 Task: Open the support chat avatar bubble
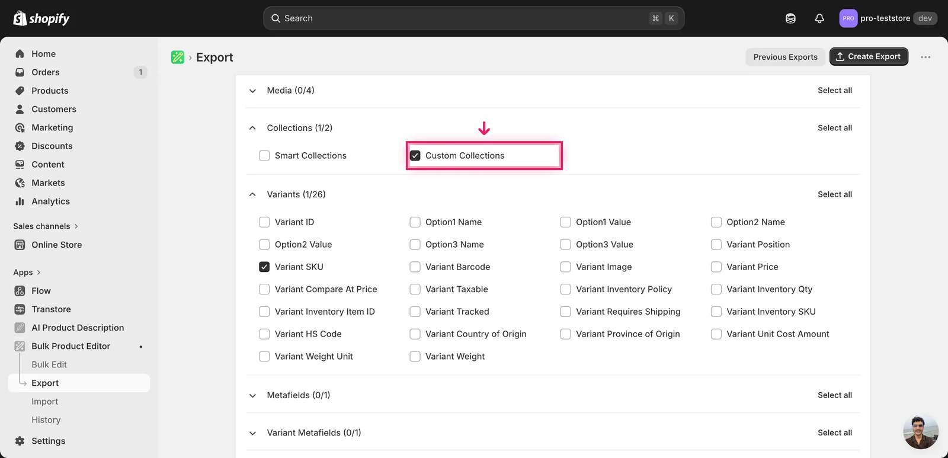[921, 431]
